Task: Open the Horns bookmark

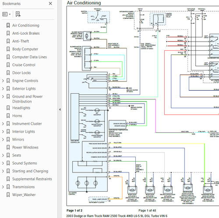Action: (x=17, y=116)
